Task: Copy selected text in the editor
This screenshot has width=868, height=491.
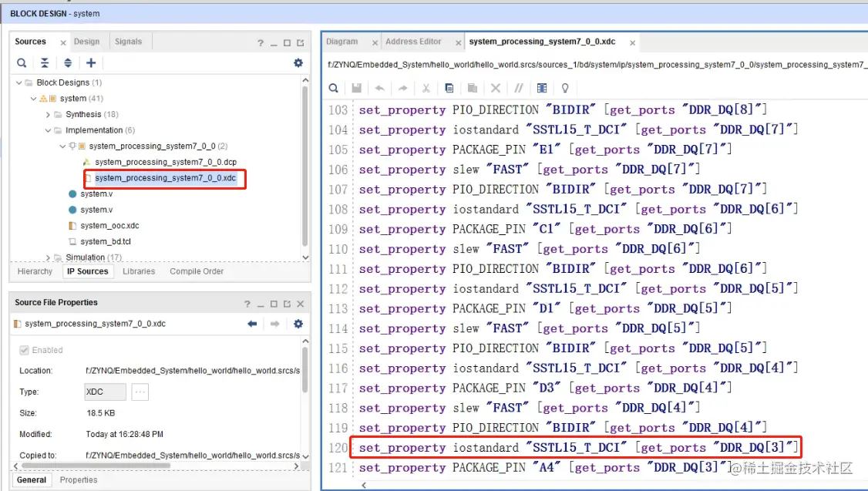Action: (449, 88)
